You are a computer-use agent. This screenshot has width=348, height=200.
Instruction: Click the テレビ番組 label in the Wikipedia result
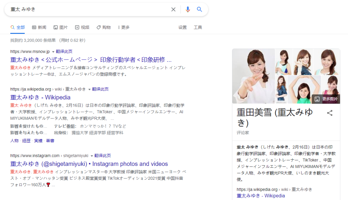tap(65, 126)
